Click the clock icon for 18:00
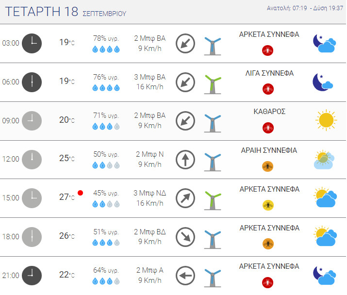This screenshot has height=295, width=347. 32,237
